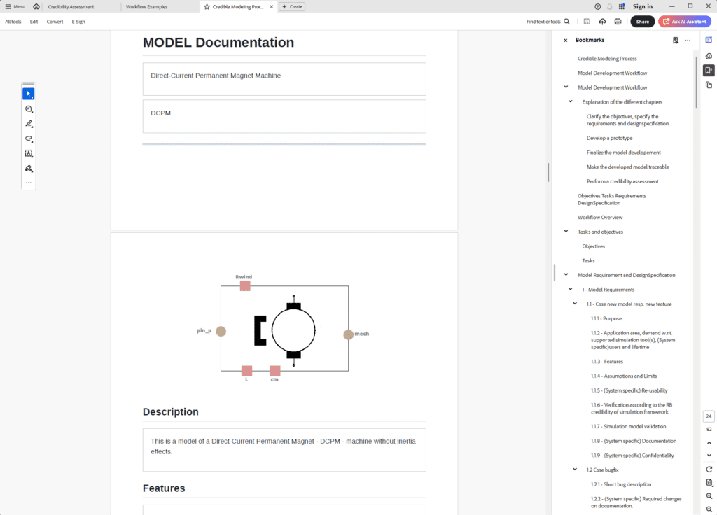Select the fill and sign tool
This screenshot has height=515, width=717.
[28, 169]
